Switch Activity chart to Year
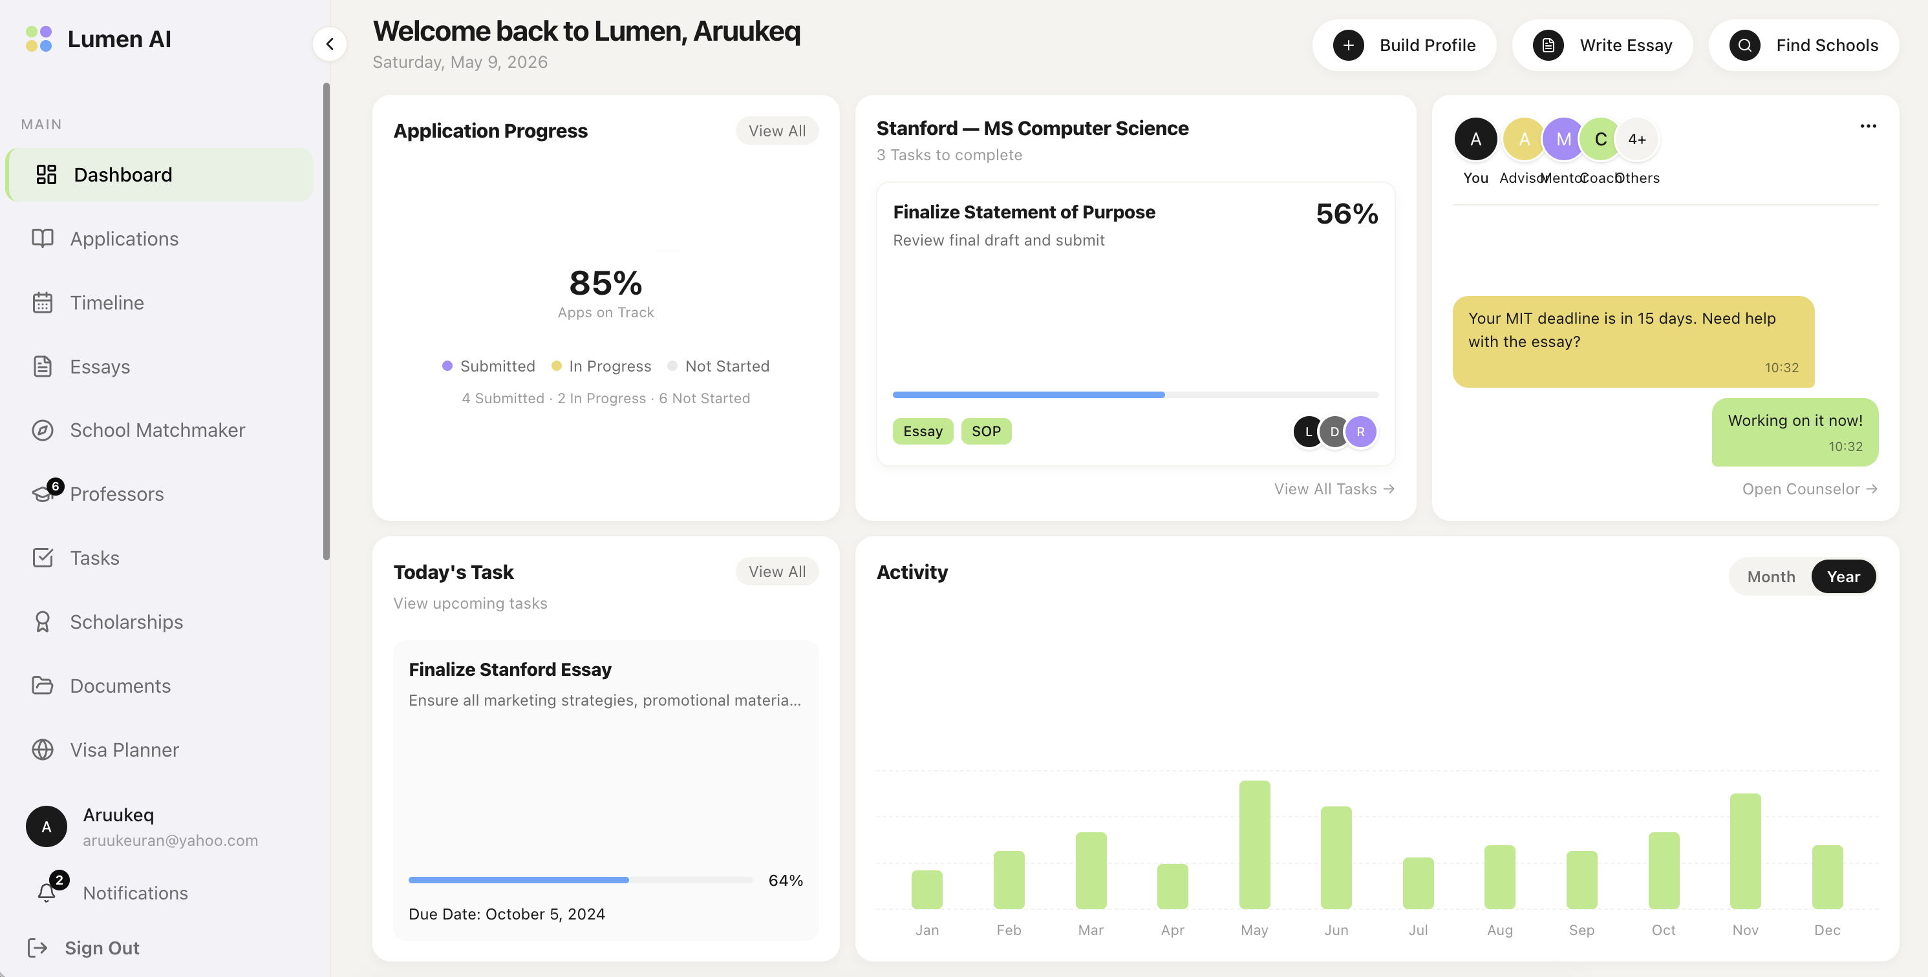Screen dimensions: 1928x977 click(x=1843, y=576)
